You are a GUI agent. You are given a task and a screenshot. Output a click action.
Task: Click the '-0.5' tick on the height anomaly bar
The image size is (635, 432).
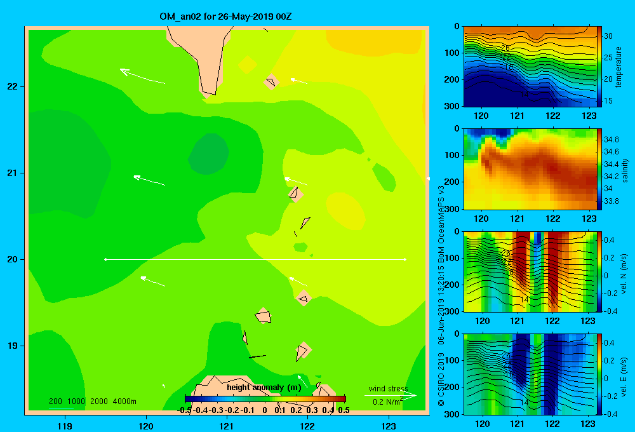(184, 410)
